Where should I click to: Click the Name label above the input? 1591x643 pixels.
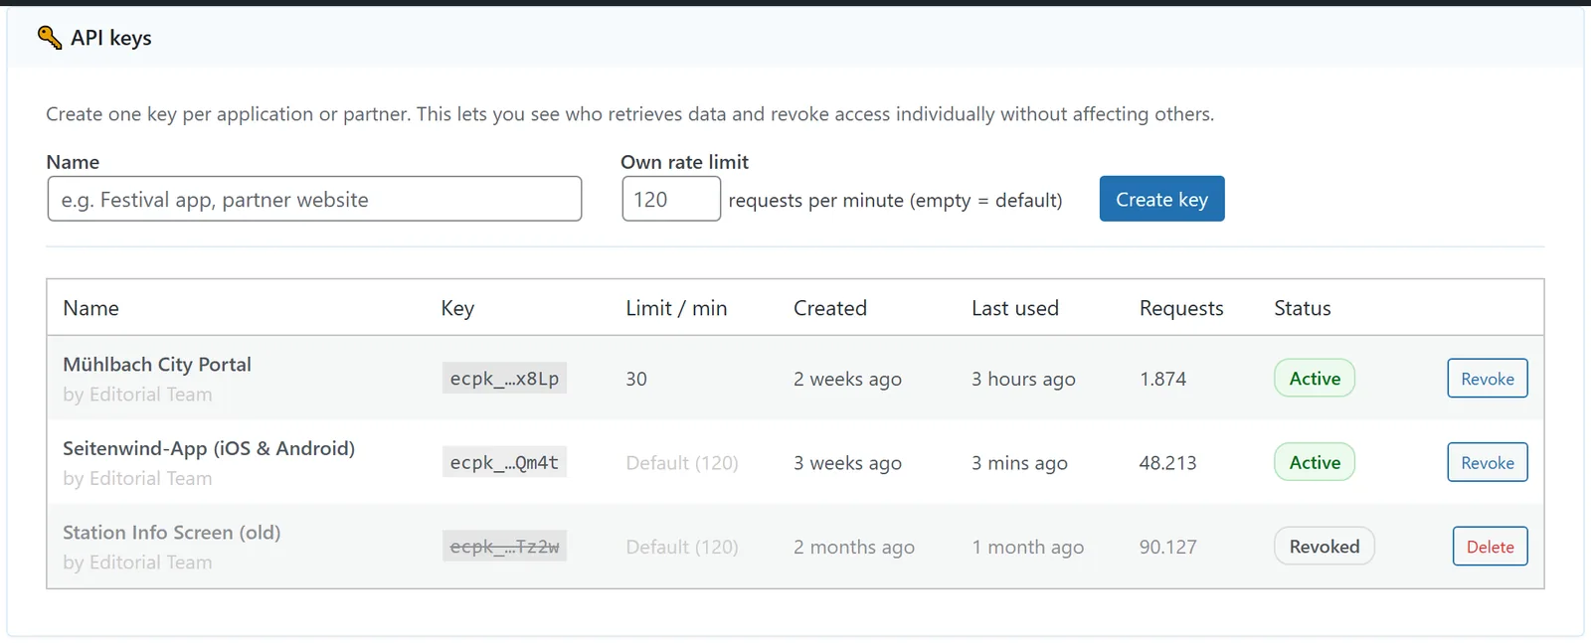tap(73, 162)
